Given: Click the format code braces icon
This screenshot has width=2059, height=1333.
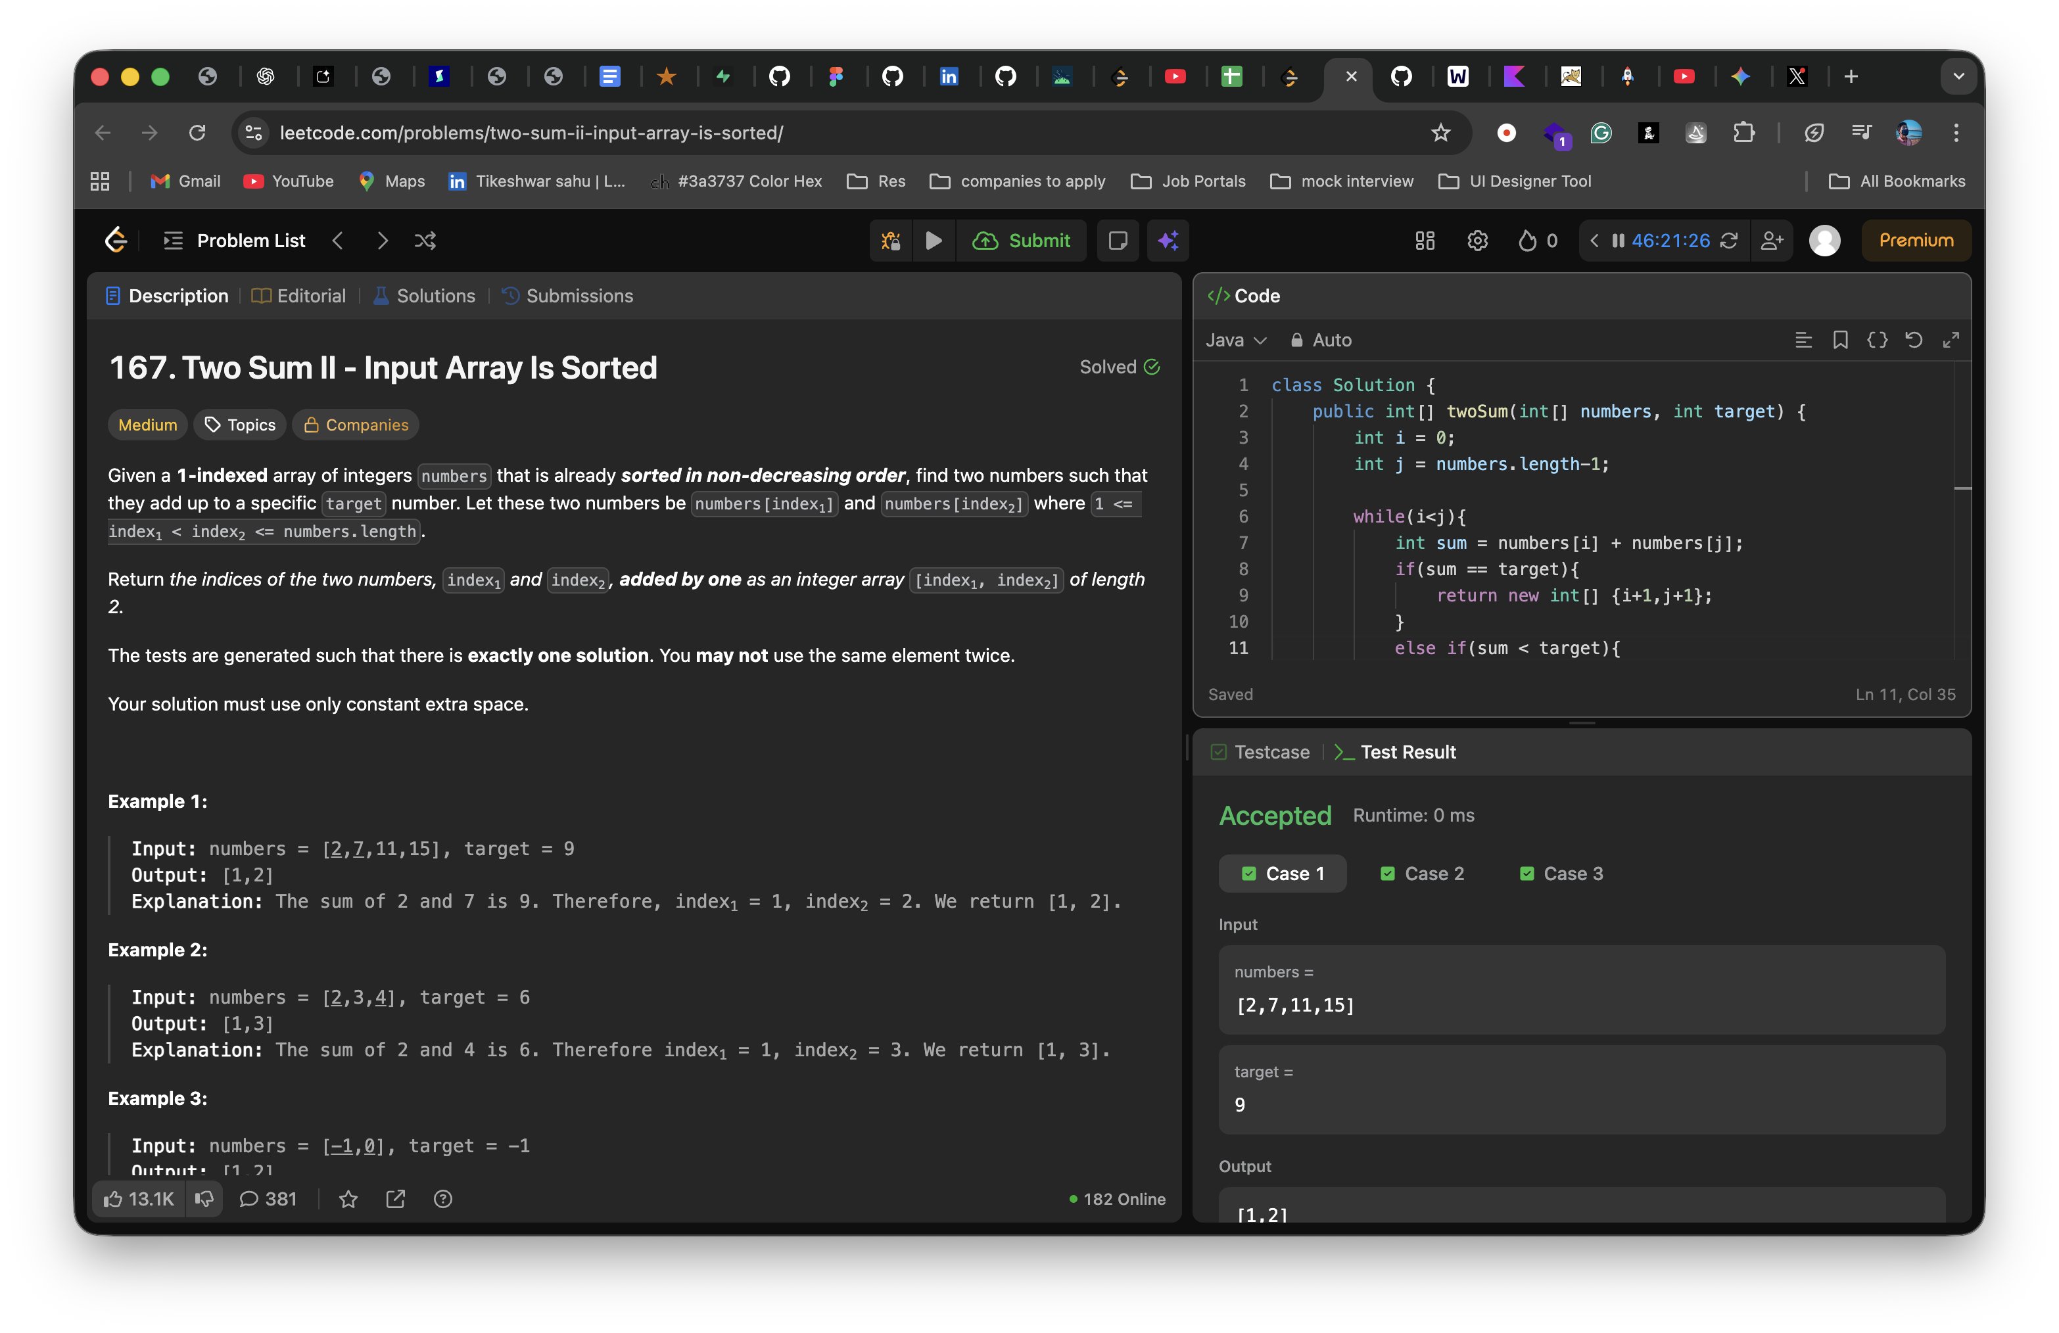Looking at the screenshot, I should pyautogui.click(x=1876, y=340).
